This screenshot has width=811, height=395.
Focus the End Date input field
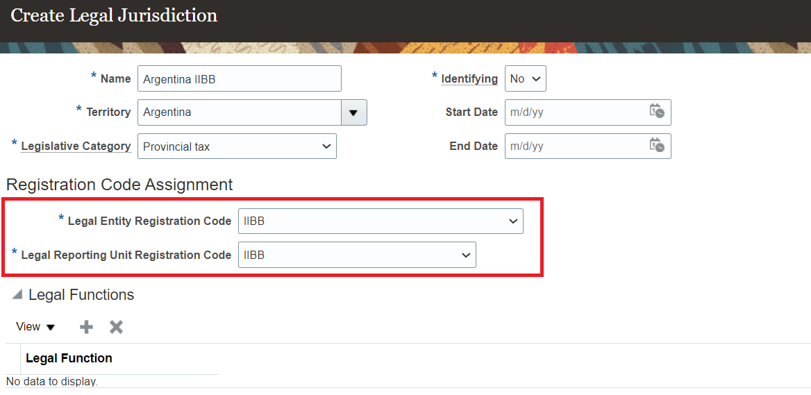(575, 146)
